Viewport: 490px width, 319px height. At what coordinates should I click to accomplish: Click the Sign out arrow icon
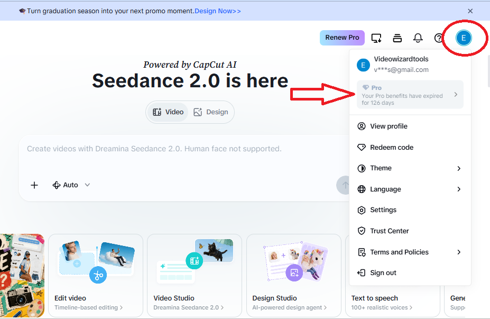[x=362, y=273]
